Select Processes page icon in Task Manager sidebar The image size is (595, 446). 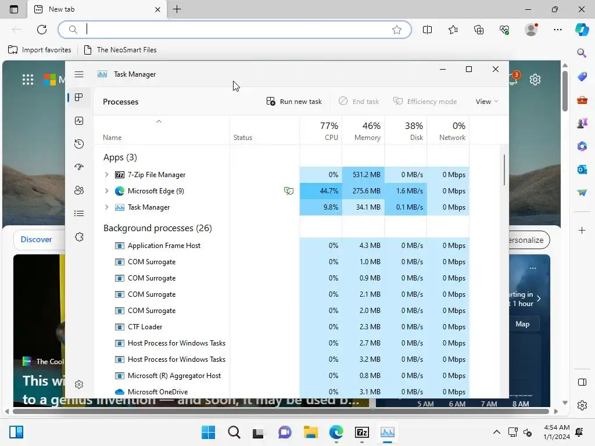(79, 98)
